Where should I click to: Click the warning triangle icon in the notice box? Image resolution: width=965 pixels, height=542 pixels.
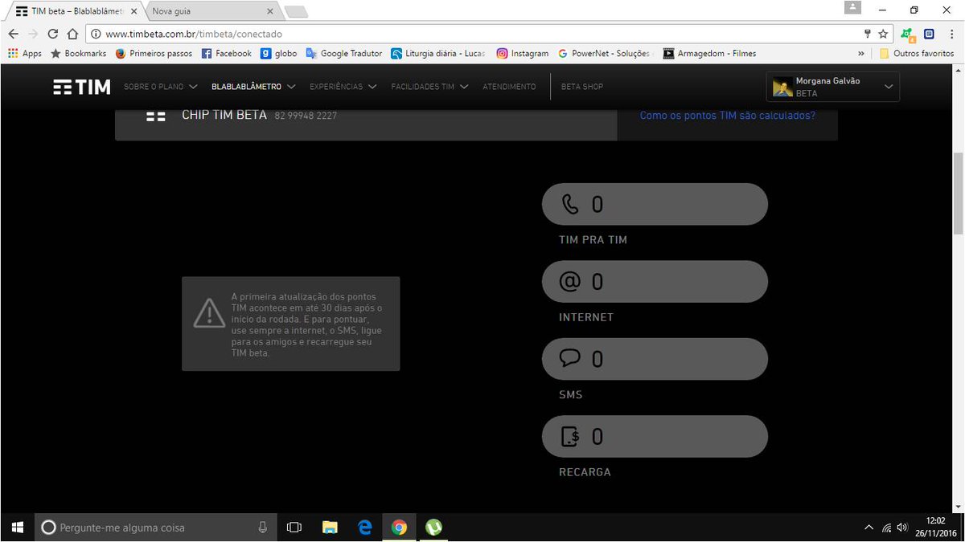pos(209,315)
